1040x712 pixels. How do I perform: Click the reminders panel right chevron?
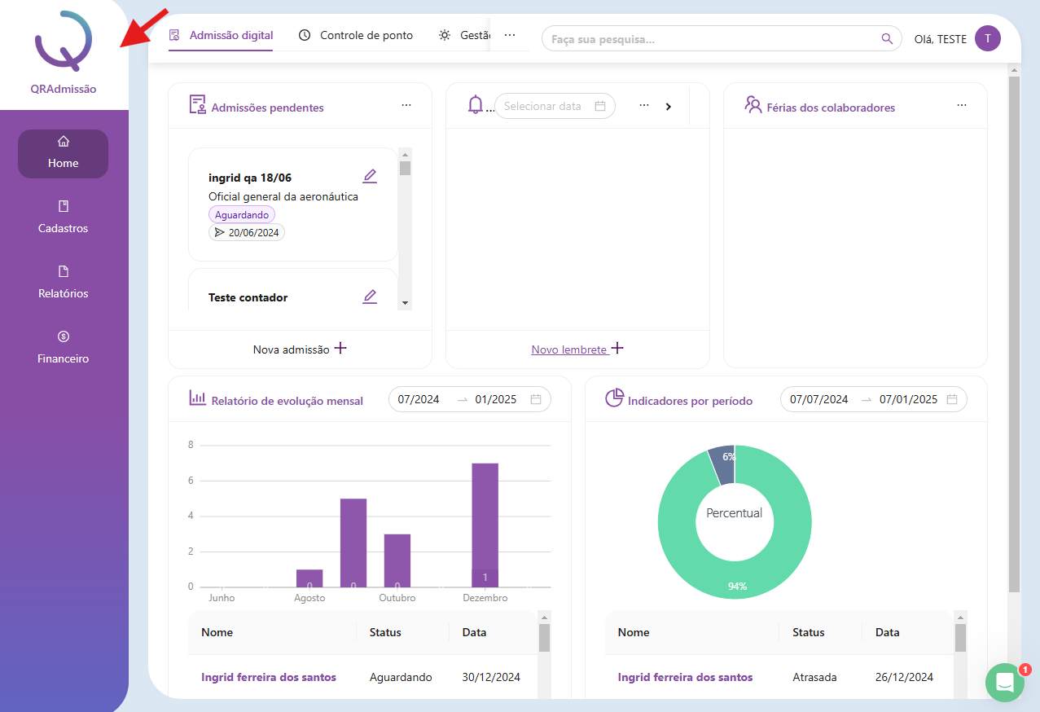coord(668,107)
